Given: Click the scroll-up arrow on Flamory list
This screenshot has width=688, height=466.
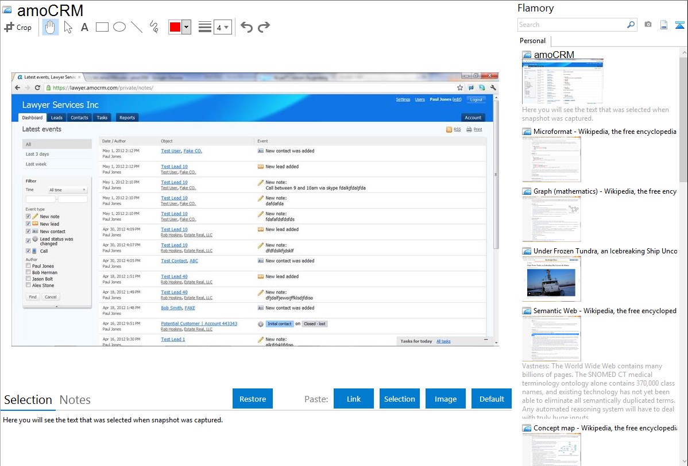Looking at the screenshot, I should pos(684,52).
